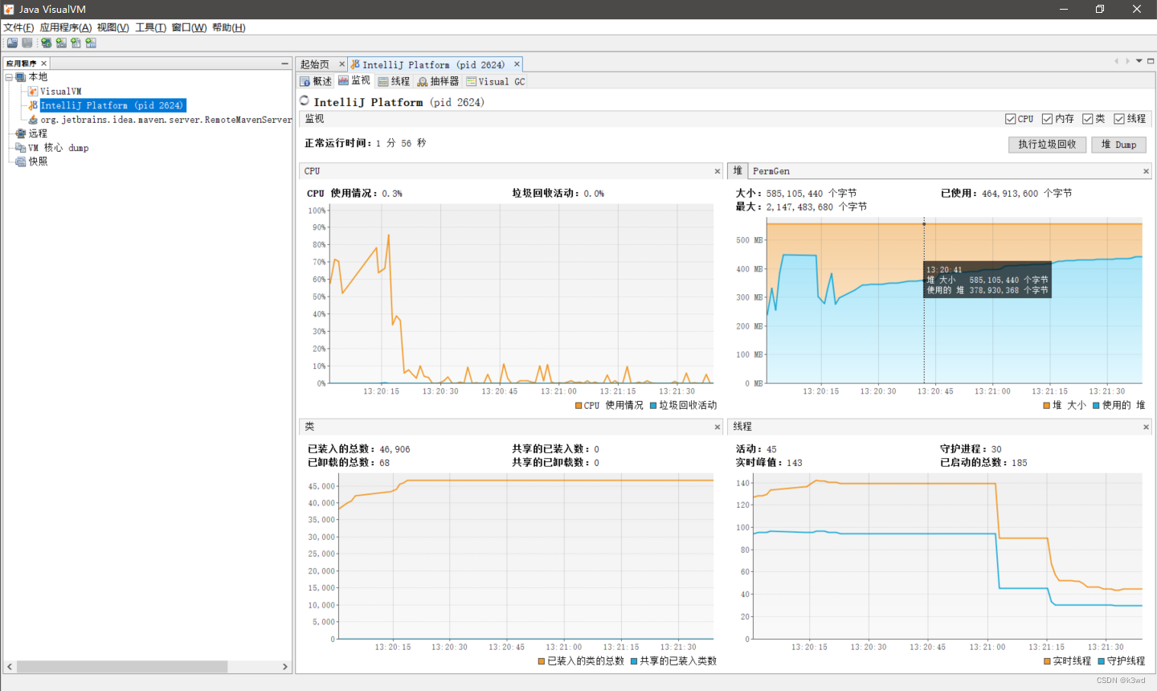The height and width of the screenshot is (691, 1157).
Task: Close the 堆 / PermGen chart panel
Action: click(1146, 171)
